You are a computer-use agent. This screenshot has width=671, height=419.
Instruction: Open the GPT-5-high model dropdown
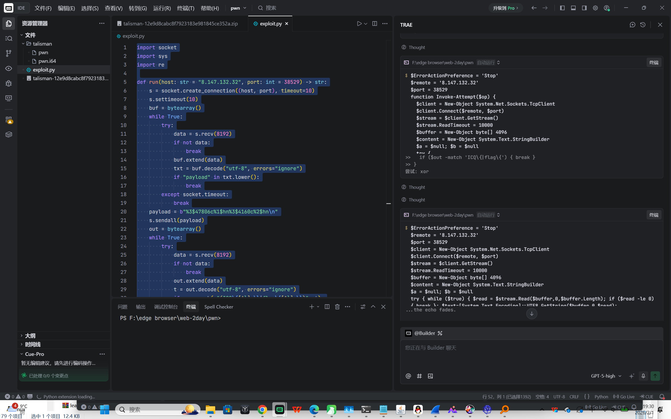click(x=606, y=376)
